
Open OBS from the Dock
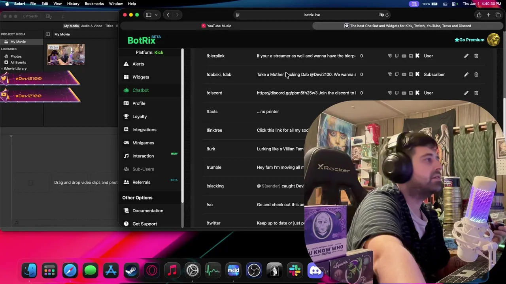(x=254, y=271)
